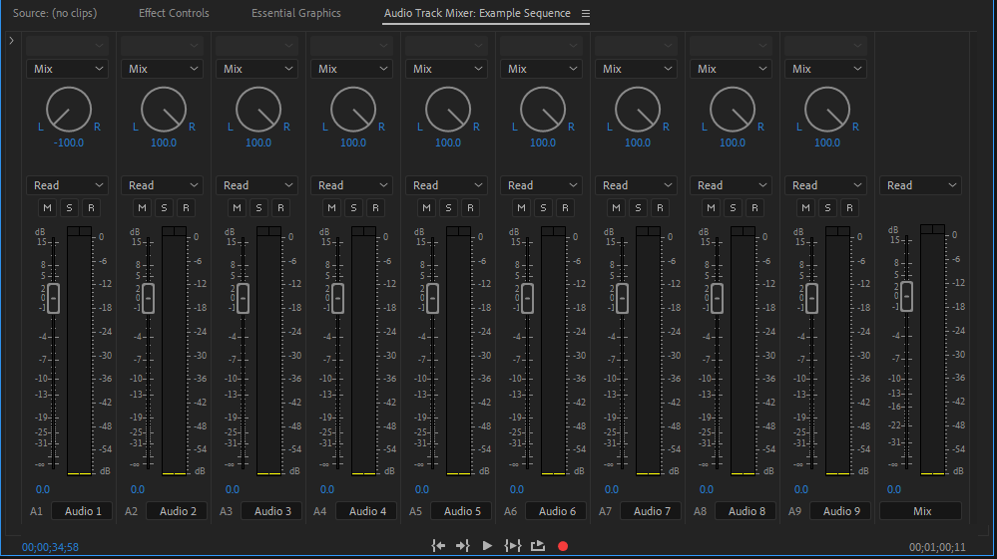Open Audio 1 automation Read dropdown

[x=68, y=185]
